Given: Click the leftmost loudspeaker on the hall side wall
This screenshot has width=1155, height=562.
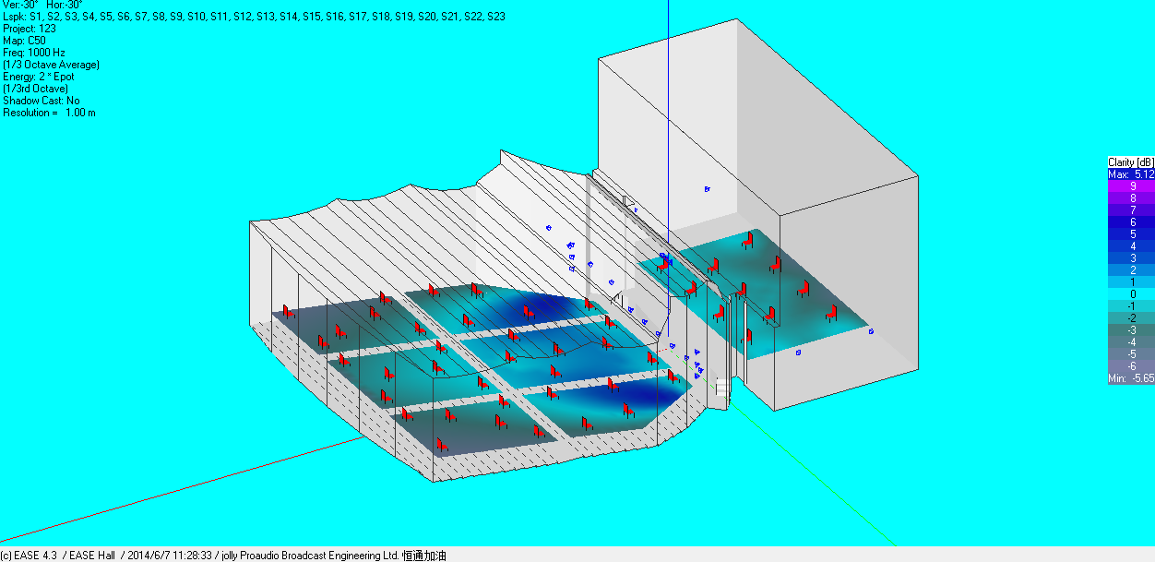Looking at the screenshot, I should pyautogui.click(x=548, y=227).
